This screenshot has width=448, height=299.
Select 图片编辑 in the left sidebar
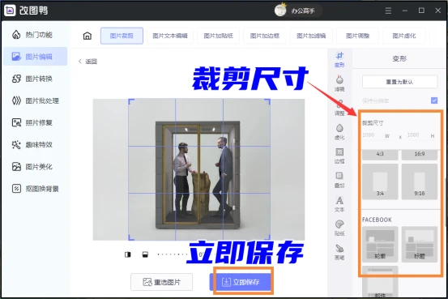click(36, 57)
